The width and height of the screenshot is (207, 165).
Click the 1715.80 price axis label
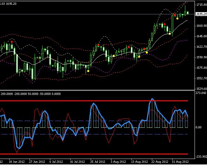[202, 5]
